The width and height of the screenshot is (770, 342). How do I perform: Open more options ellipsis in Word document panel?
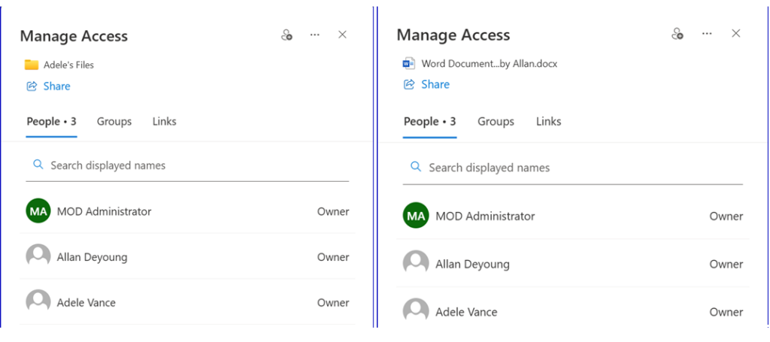[707, 34]
